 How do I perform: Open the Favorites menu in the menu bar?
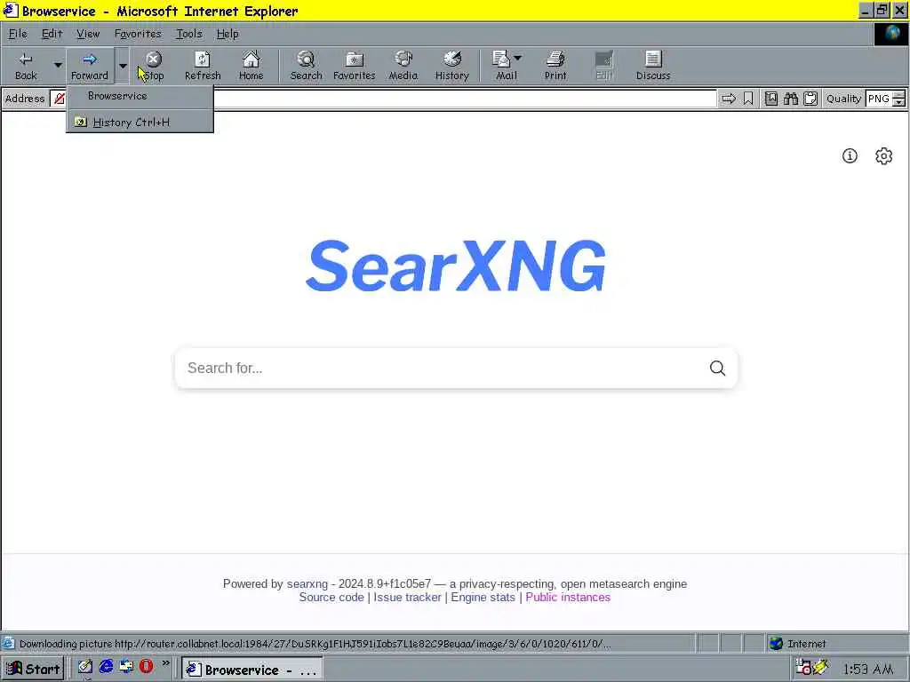tap(138, 34)
